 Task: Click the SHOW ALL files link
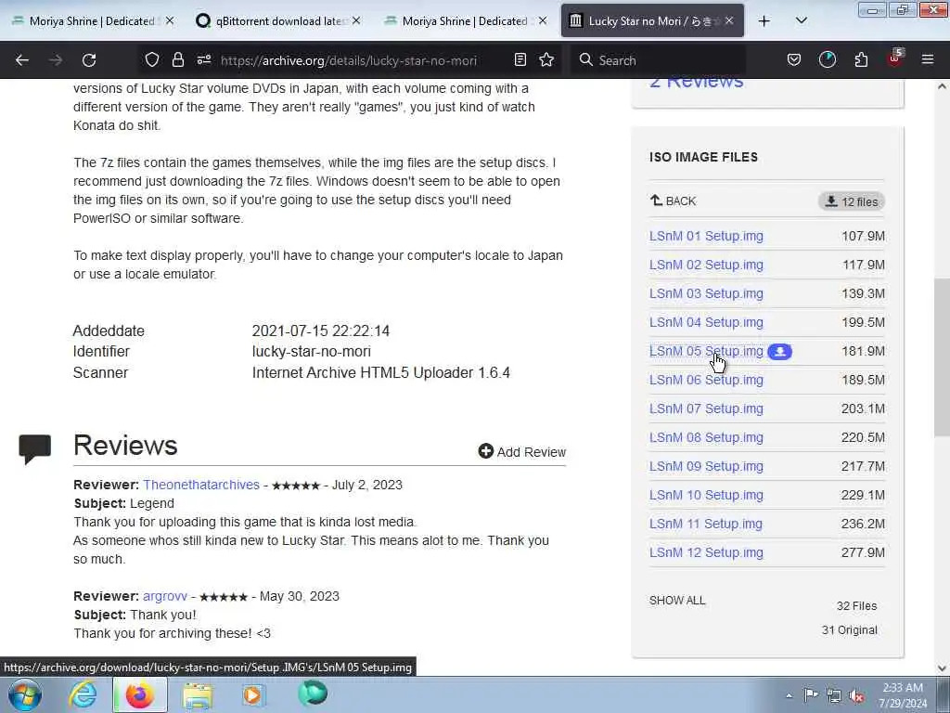[677, 601]
